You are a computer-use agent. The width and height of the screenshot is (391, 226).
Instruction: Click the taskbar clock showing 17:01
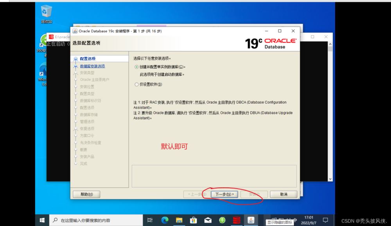(x=309, y=220)
